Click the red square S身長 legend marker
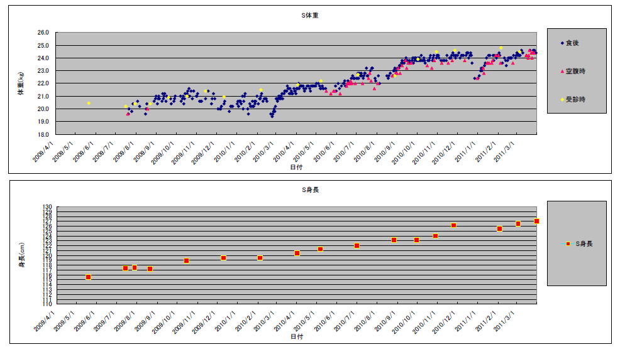The image size is (620, 352). [x=568, y=243]
